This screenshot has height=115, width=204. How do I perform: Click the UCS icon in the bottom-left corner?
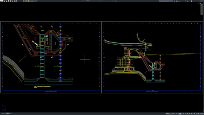(x=4, y=107)
